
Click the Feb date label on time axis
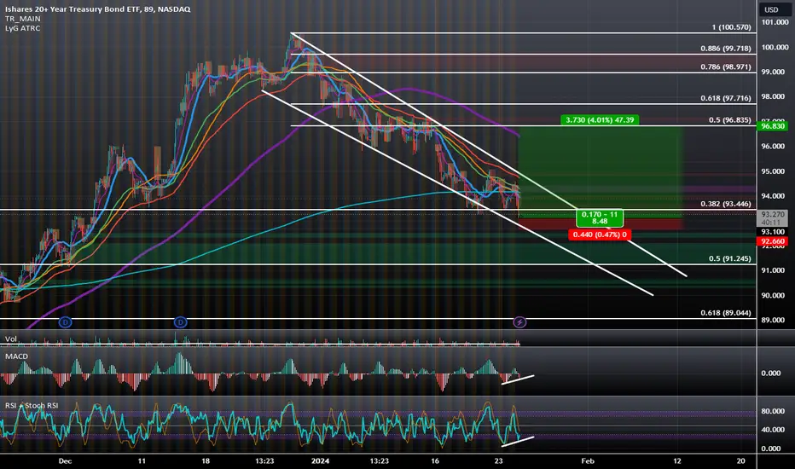coord(587,460)
